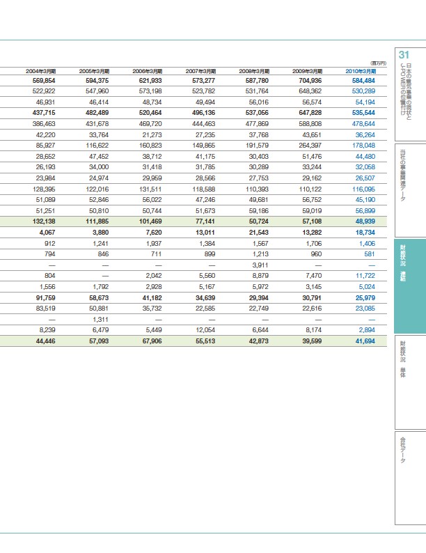Select the cell 59,186
Viewport: 426px width, 553px height.
click(x=259, y=211)
